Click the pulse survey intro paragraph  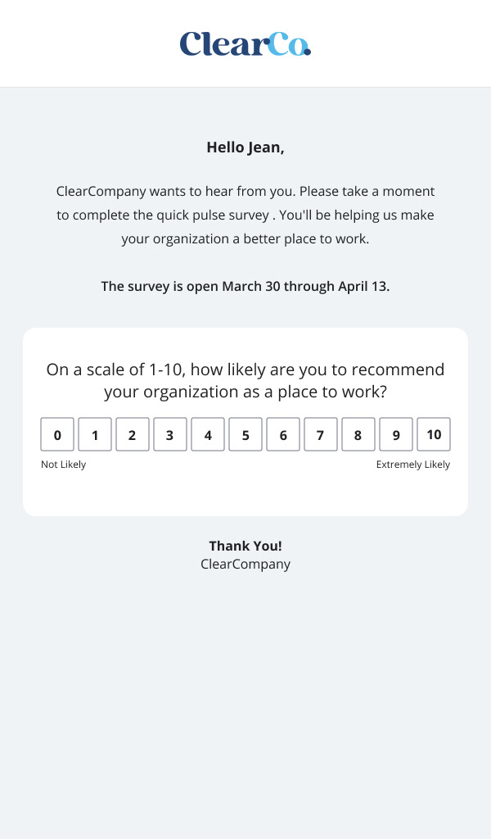245,215
